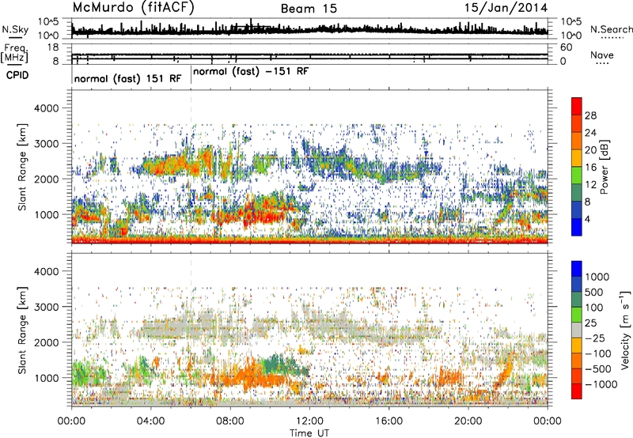This screenshot has width=633, height=438.
Task: Click the frequency trace plot
Action: (x=309, y=54)
